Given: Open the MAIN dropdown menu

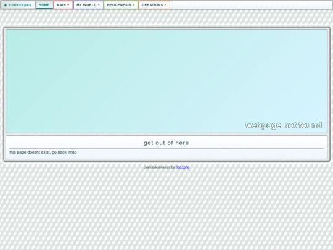Looking at the screenshot, I should pyautogui.click(x=63, y=5).
